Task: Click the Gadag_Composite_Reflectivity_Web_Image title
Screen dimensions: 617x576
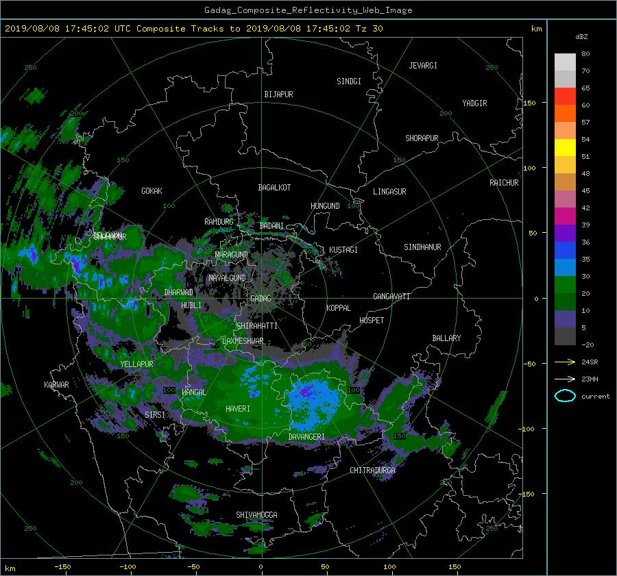Action: [x=308, y=10]
